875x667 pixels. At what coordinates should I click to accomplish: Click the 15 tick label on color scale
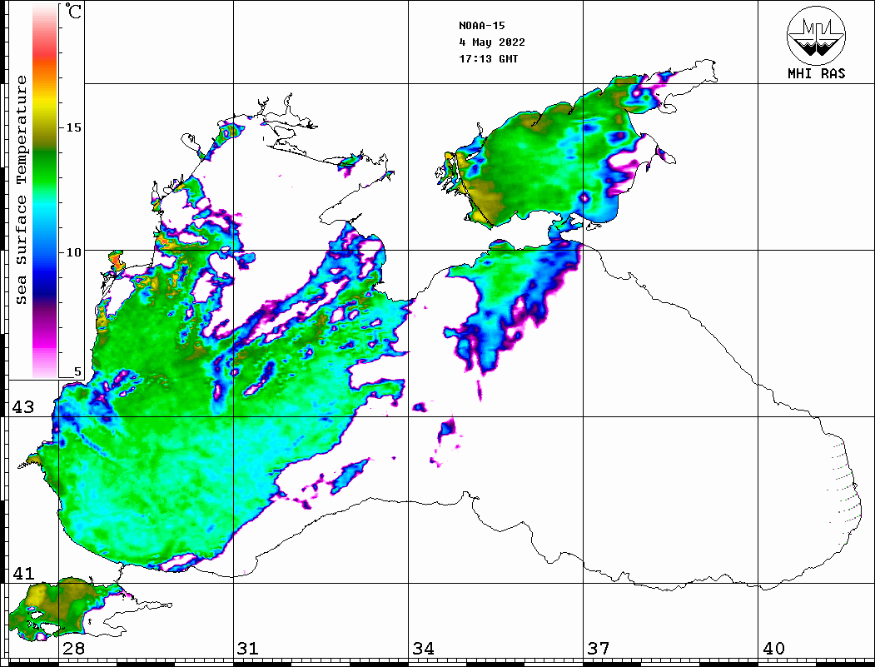(x=73, y=127)
